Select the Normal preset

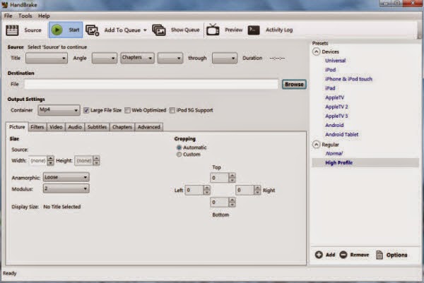coord(334,153)
